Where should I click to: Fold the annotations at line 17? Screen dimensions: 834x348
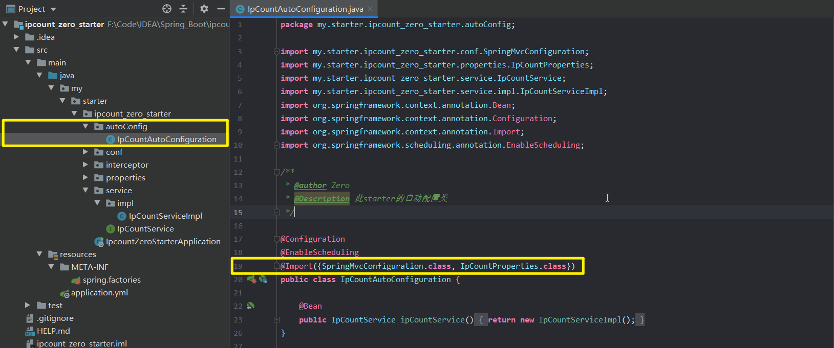tap(276, 239)
